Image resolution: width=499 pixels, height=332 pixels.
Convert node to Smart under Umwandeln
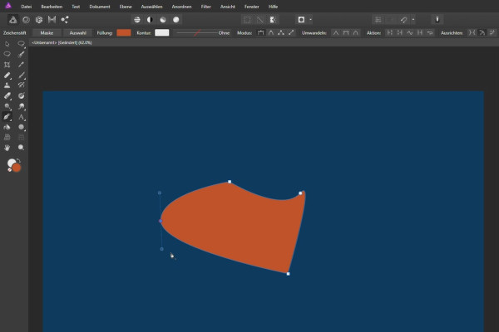point(356,32)
